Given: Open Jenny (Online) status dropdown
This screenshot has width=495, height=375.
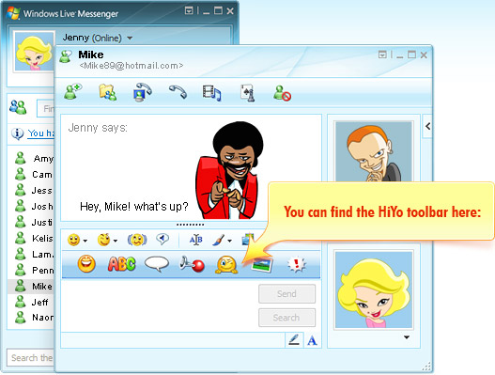Looking at the screenshot, I should [x=130, y=39].
